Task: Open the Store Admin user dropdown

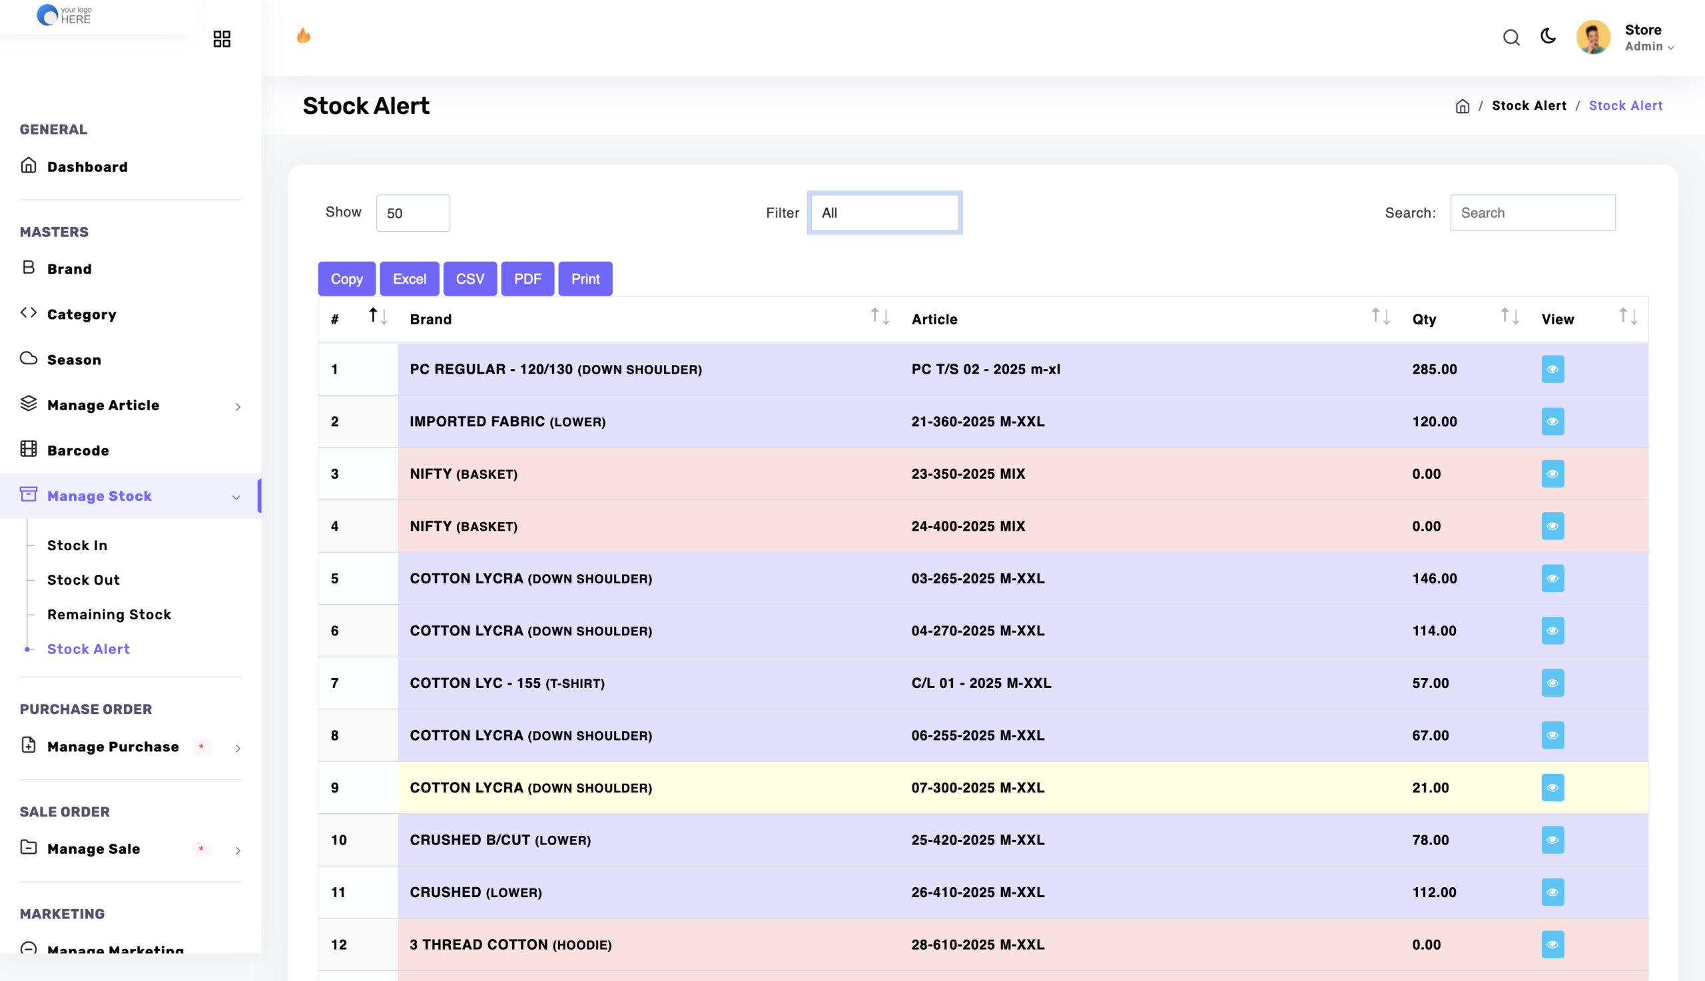Action: coord(1648,38)
